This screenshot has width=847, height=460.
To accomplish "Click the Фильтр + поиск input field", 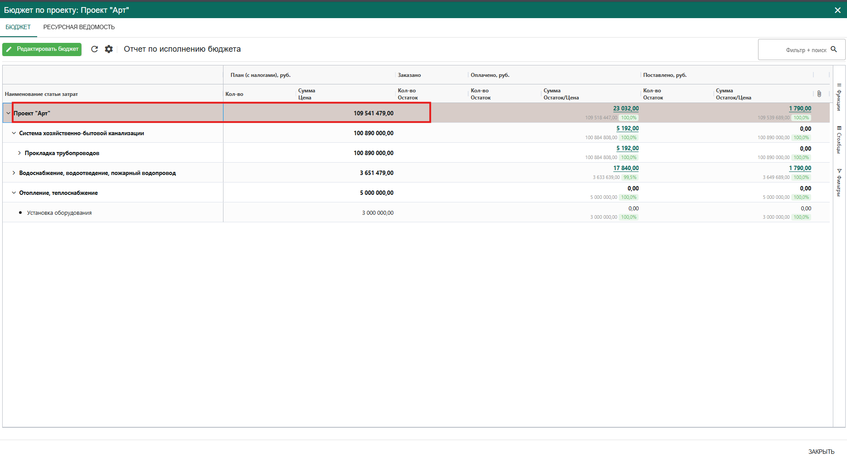I will point(792,50).
